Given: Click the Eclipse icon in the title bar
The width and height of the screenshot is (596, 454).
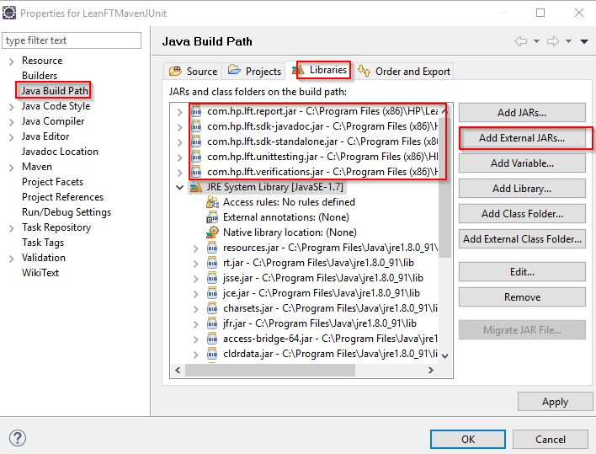Looking at the screenshot, I should pos(9,13).
